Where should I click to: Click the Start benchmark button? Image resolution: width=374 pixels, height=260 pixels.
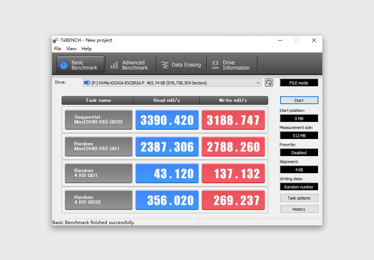pyautogui.click(x=299, y=100)
